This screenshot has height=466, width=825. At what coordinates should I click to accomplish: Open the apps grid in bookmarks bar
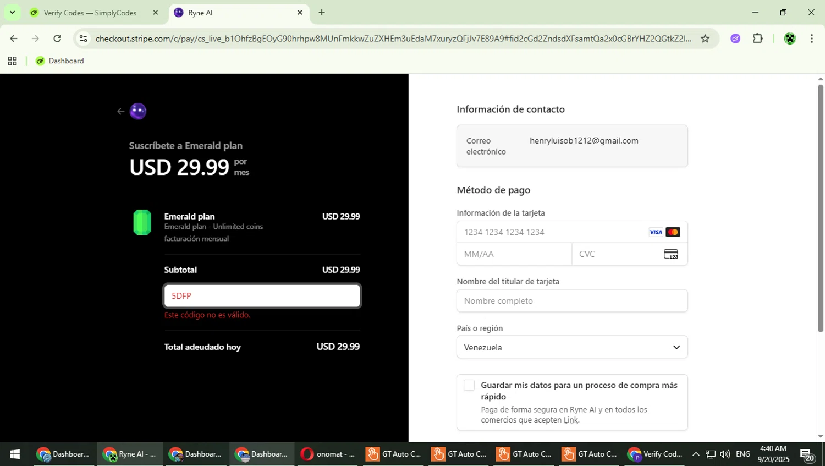(x=12, y=61)
